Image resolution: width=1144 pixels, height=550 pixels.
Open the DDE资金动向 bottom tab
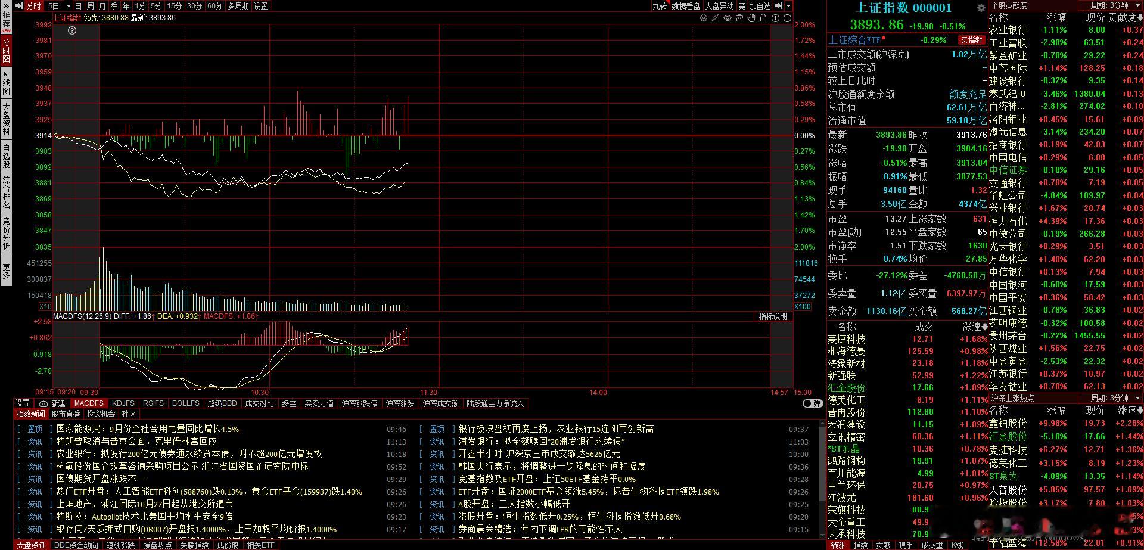click(x=76, y=545)
